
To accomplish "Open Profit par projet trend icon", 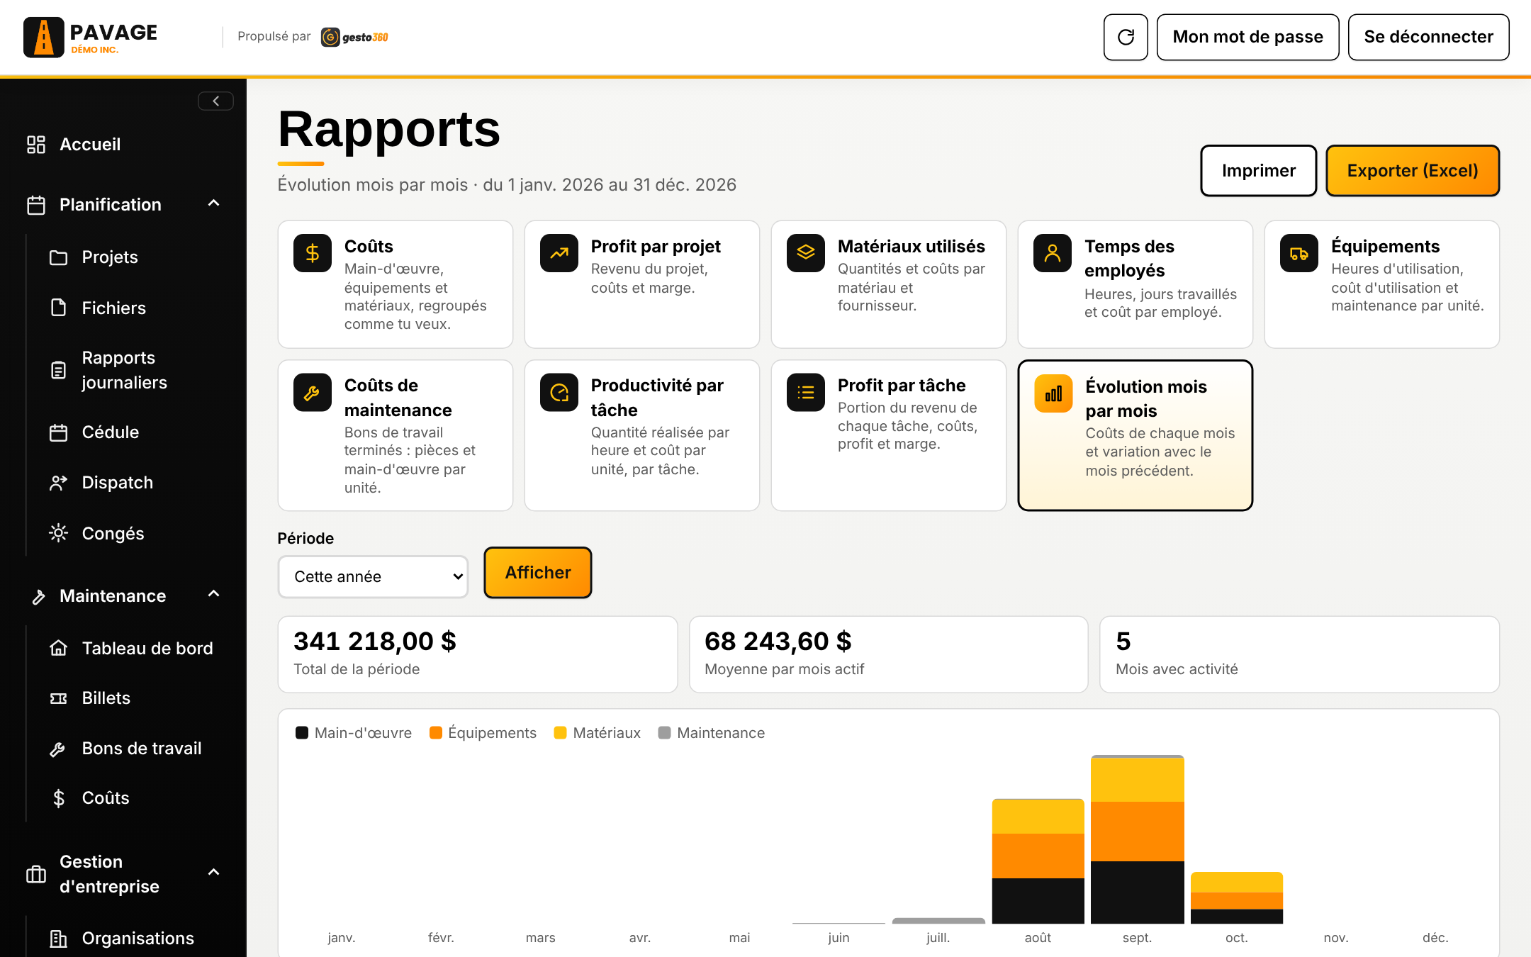I will pos(559,253).
